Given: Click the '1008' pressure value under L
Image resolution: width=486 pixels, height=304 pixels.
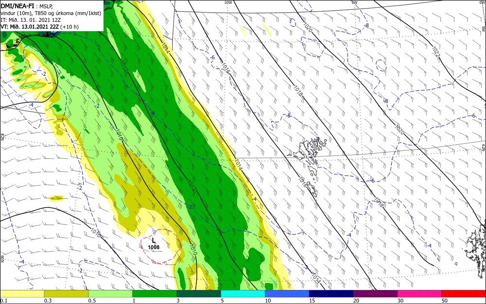Looking at the screenshot, I should [x=154, y=247].
